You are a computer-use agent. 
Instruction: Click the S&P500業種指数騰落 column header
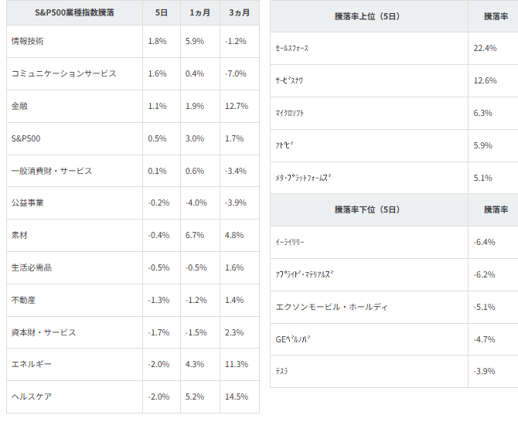point(74,13)
